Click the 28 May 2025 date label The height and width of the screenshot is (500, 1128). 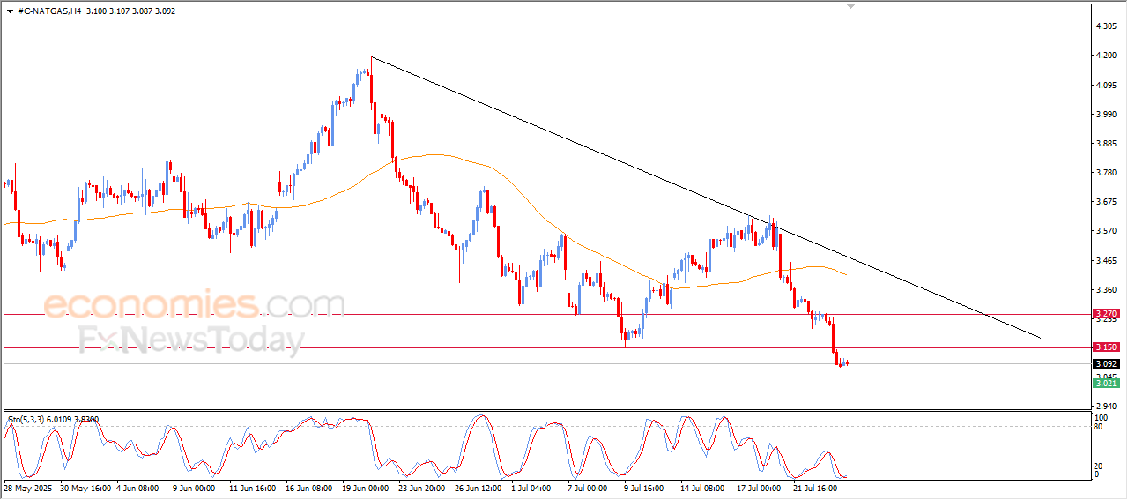(29, 487)
